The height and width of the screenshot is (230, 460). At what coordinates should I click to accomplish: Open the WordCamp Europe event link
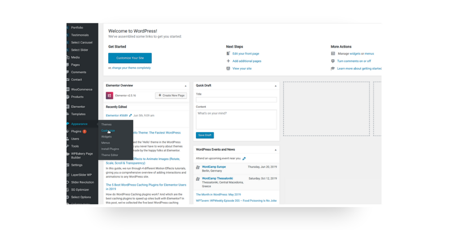(x=214, y=167)
